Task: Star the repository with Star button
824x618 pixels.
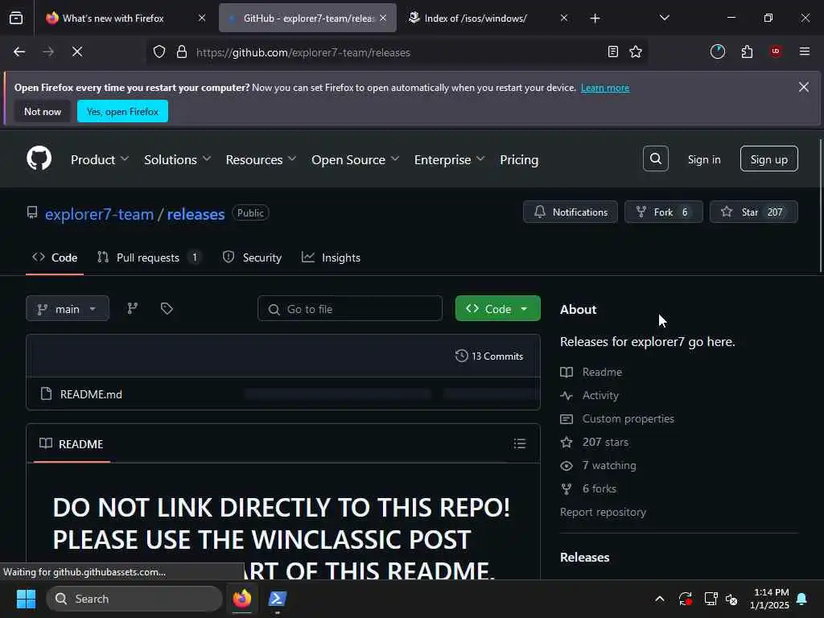Action: [753, 212]
